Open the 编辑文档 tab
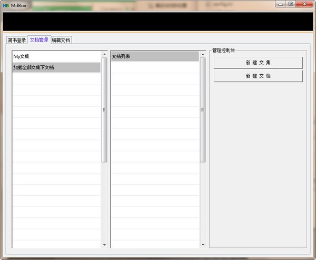Image resolution: width=316 pixels, height=260 pixels. 61,40
